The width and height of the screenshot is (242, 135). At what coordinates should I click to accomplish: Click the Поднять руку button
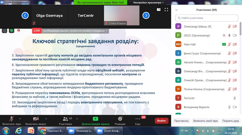(x=231, y=121)
